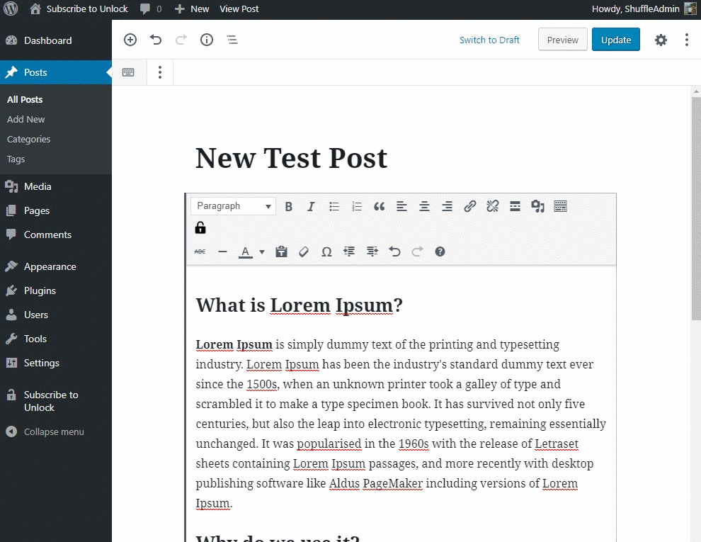Image resolution: width=701 pixels, height=542 pixels.
Task: Toggle strikethrough formatting
Action: pyautogui.click(x=200, y=252)
